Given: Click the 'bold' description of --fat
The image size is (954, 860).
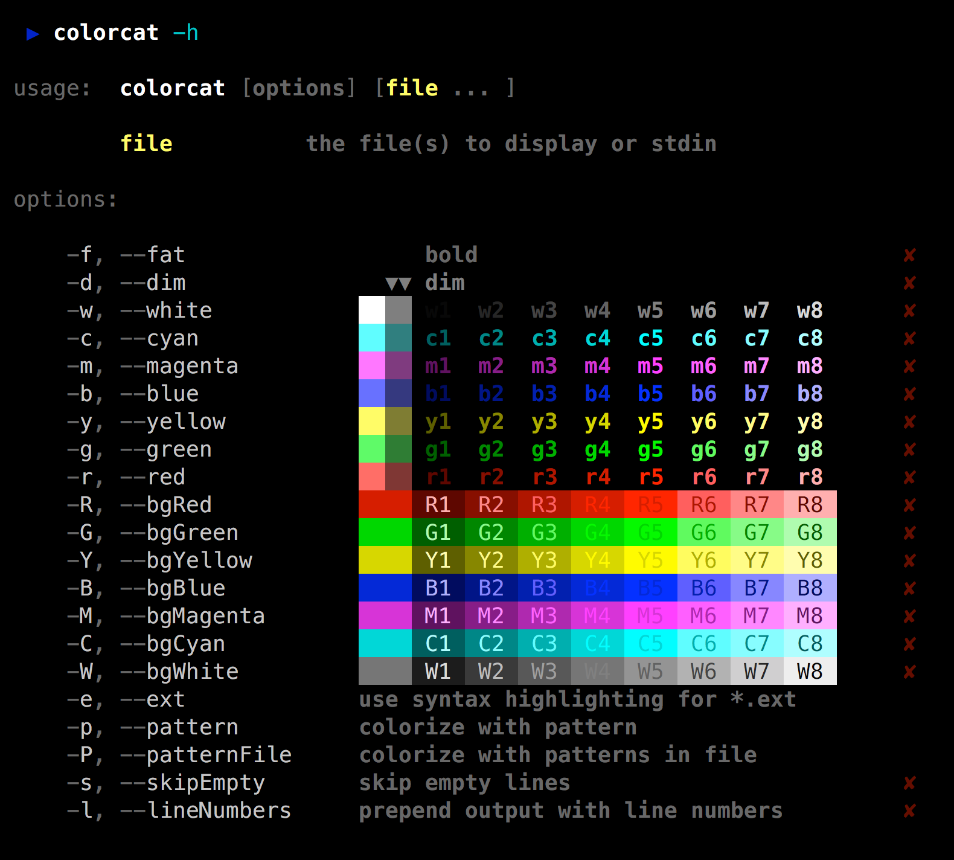Looking at the screenshot, I should click(x=452, y=255).
